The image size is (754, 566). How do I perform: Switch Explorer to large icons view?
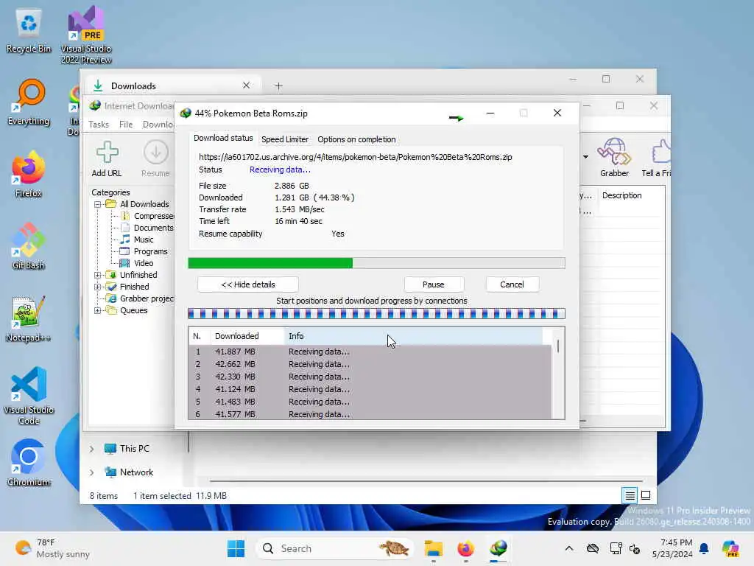tap(646, 495)
